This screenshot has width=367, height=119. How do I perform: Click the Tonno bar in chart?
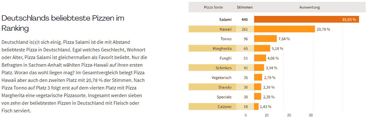(x=265, y=39)
